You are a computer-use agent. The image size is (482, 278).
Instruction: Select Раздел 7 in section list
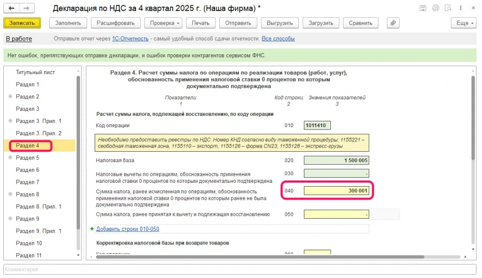pos(27,182)
